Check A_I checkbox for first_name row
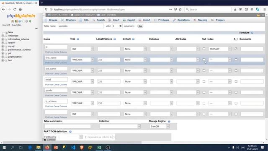The height and width of the screenshot is (151, 268). [x=236, y=60]
